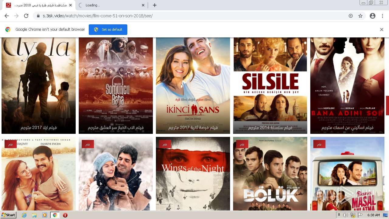Click the red Opera-style taskbar icon
Screen dimensions: 389x219
coord(65,215)
